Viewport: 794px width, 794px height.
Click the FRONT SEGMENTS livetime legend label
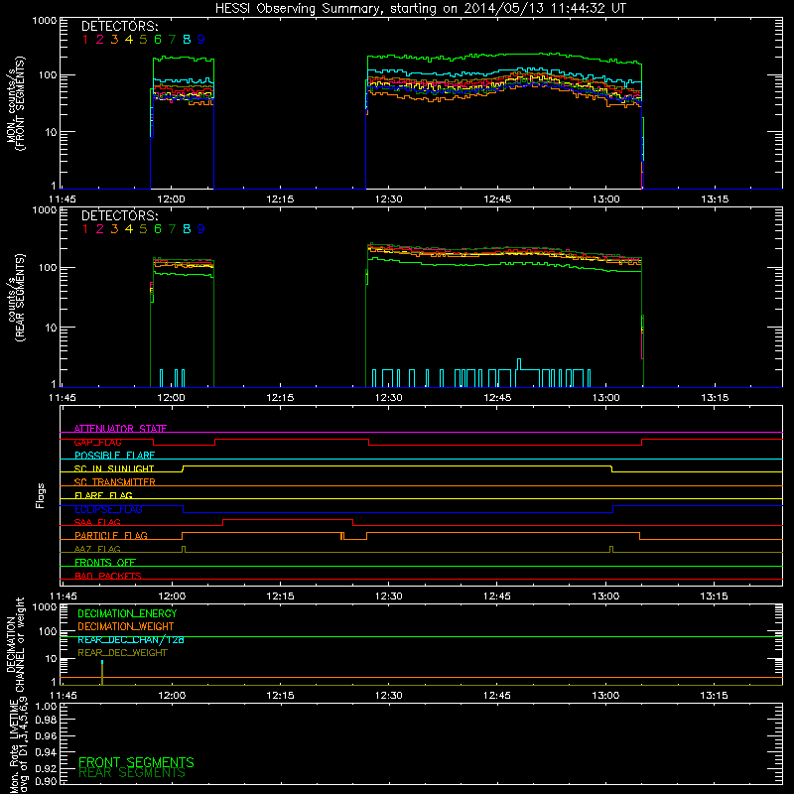click(x=136, y=762)
